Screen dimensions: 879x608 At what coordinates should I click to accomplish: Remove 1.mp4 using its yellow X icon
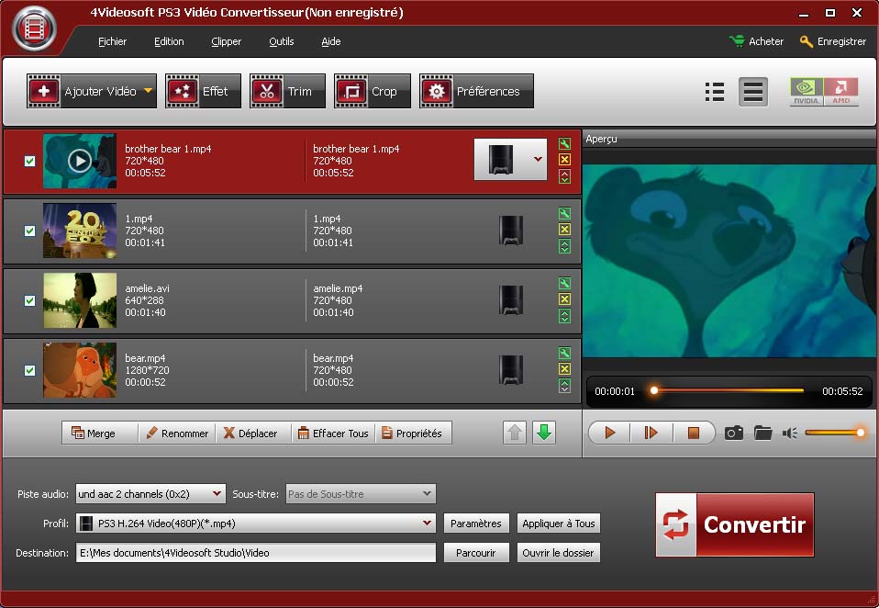564,230
